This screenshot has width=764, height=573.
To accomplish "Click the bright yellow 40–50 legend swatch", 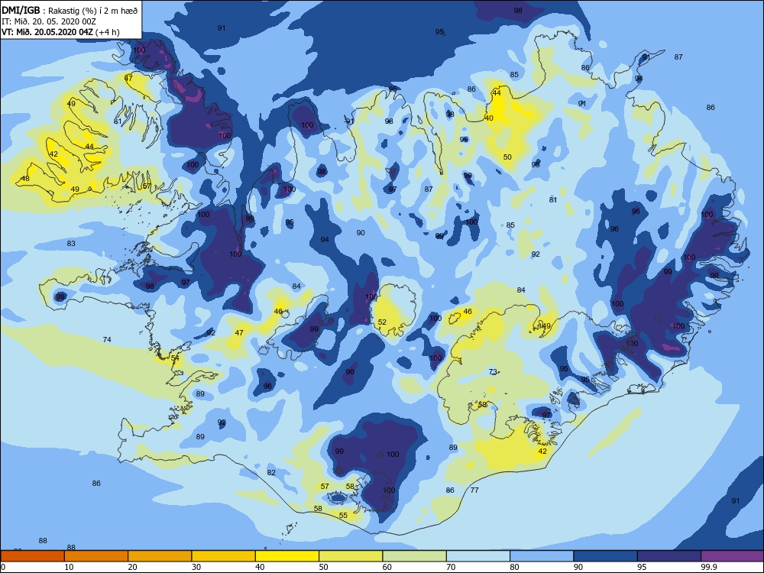I will (x=287, y=556).
